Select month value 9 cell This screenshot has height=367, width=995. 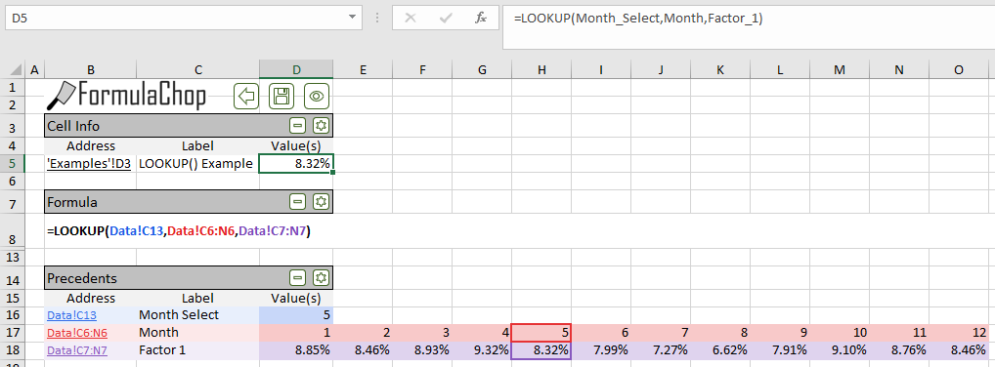point(780,332)
